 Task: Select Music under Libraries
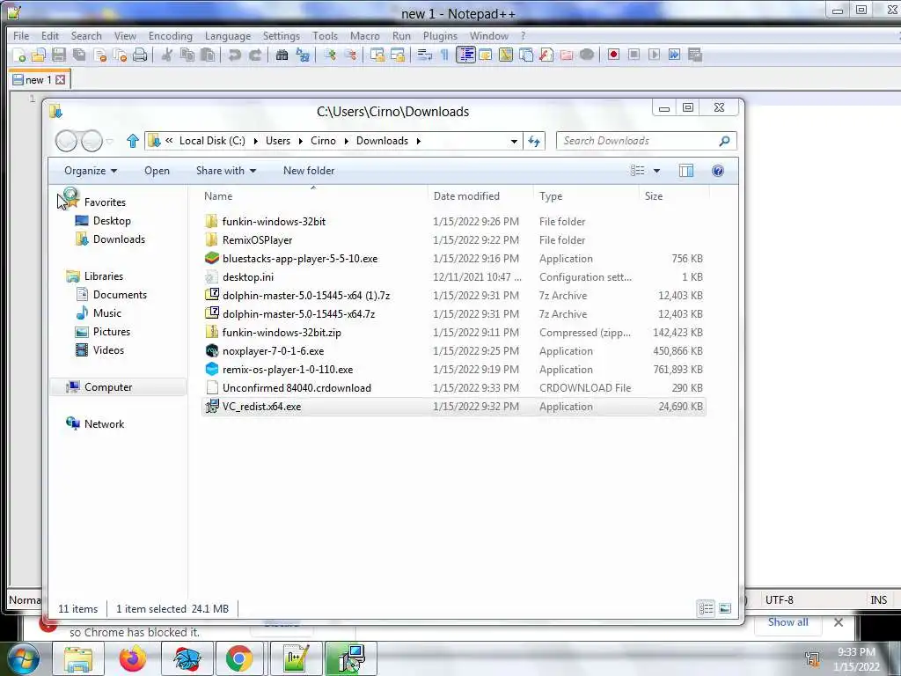coord(106,312)
